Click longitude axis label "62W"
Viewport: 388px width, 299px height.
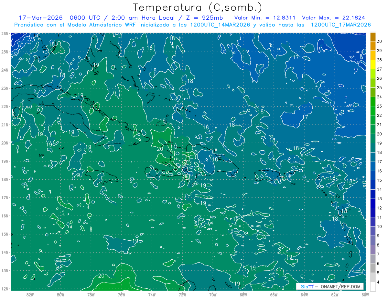(334, 294)
